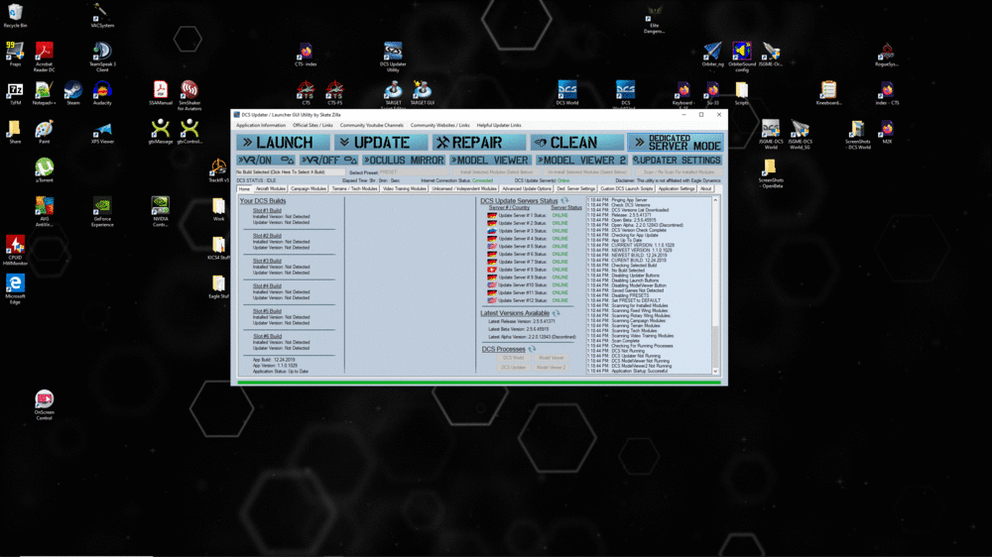Open the Ded. Server Settings tab
This screenshot has width=992, height=557.
tap(575, 189)
